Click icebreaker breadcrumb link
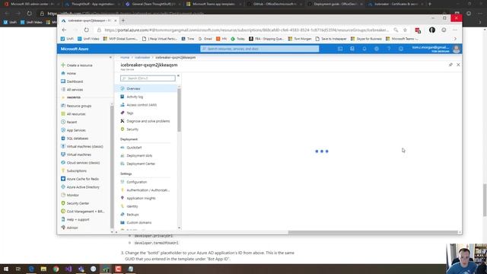This screenshot has height=274, width=487. click(142, 58)
